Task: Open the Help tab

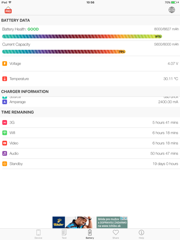Action: tap(141, 234)
